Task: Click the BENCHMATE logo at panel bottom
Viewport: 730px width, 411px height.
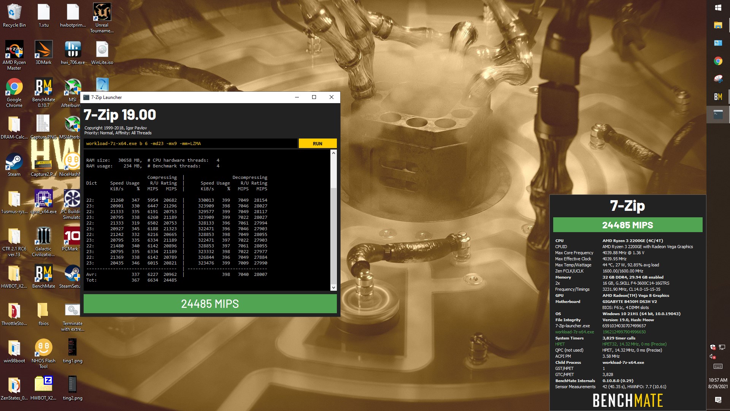Action: point(627,400)
